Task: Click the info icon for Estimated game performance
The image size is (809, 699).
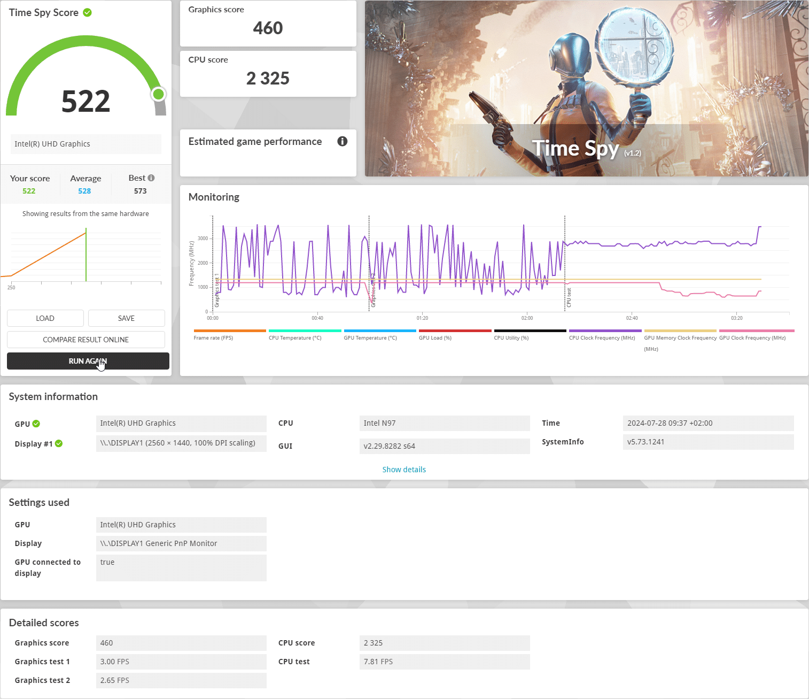Action: click(x=342, y=141)
